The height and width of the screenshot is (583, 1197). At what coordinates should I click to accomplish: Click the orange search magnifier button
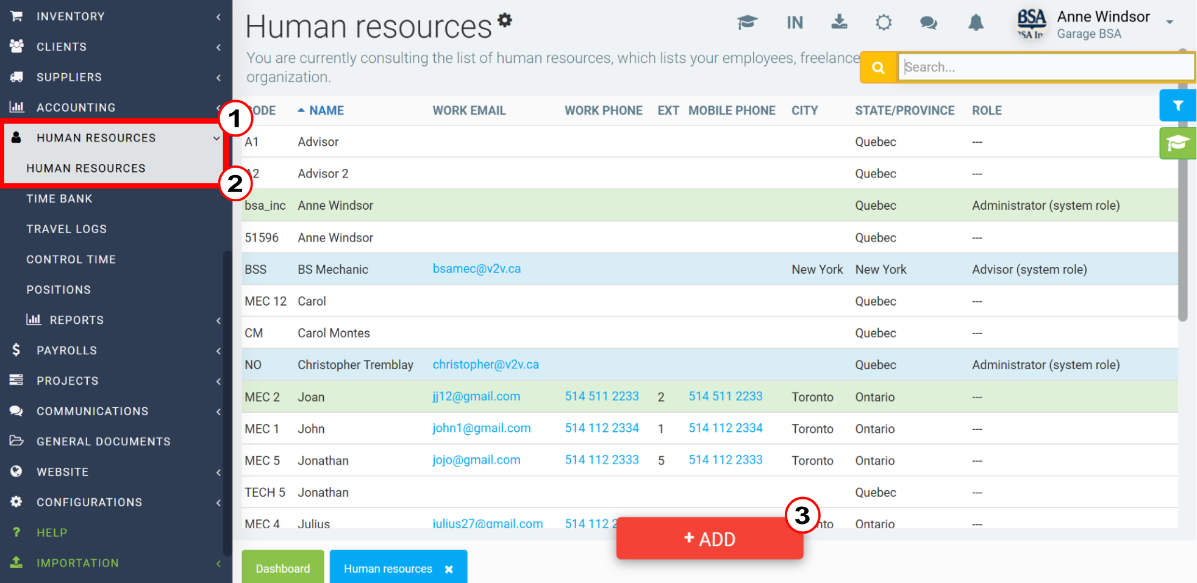tap(878, 67)
